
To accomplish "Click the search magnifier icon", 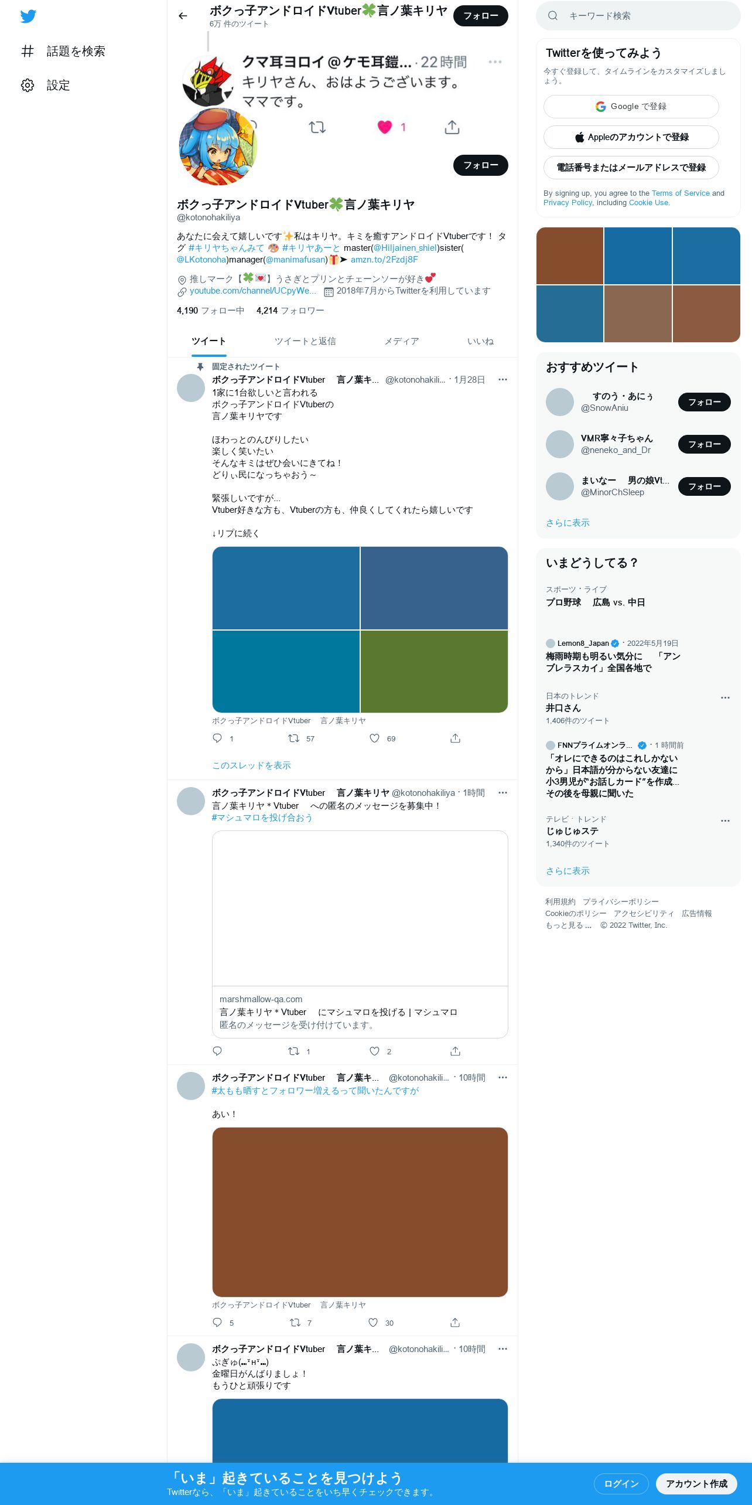I will click(x=552, y=16).
